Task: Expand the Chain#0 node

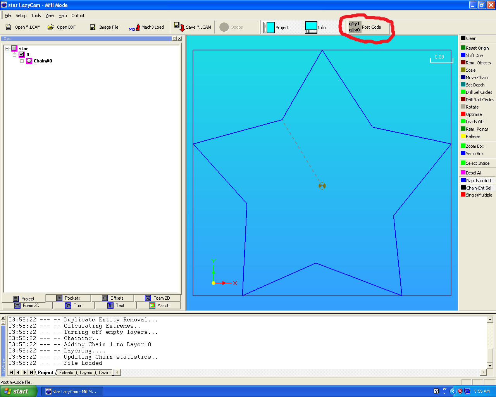Action: 22,61
